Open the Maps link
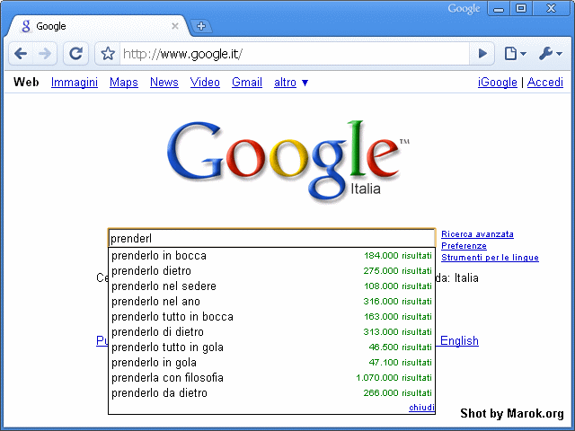 (124, 82)
